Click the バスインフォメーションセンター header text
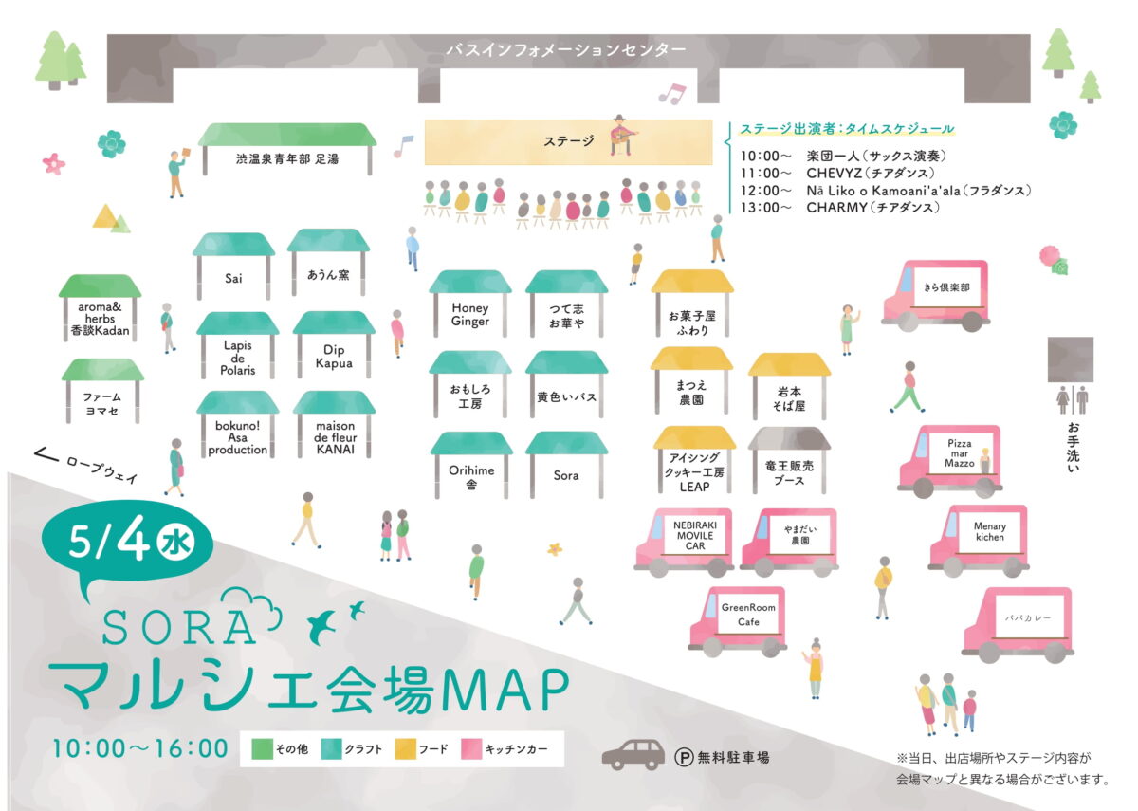Viewport: 1138px width, 811px height. tap(565, 49)
